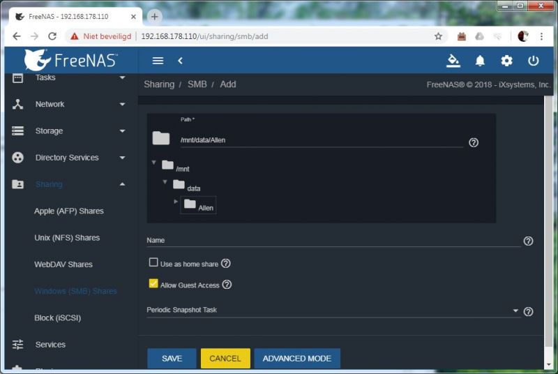Click the CANCEL button

(x=225, y=359)
